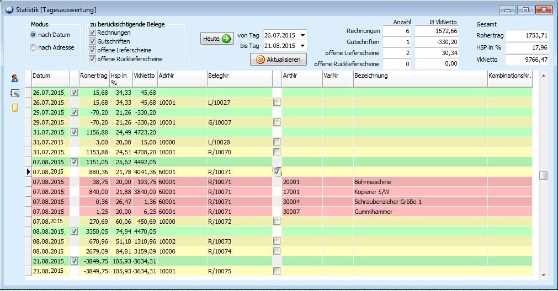This screenshot has height=291, width=558.
Task: Click the table's vertical scrollbar thumb
Action: (x=543, y=175)
